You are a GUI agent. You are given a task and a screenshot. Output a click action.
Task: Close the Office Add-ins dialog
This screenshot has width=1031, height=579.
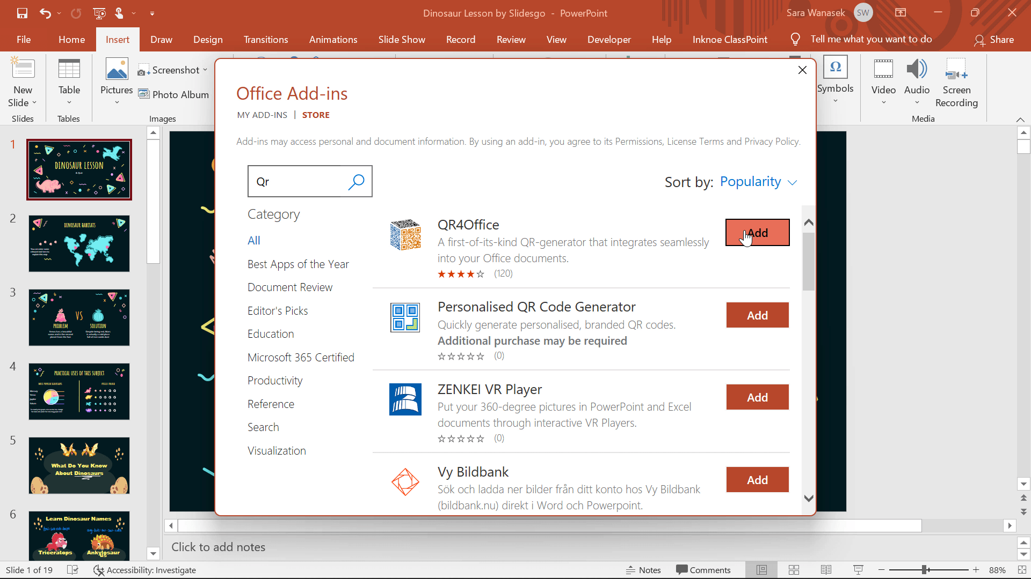802,70
